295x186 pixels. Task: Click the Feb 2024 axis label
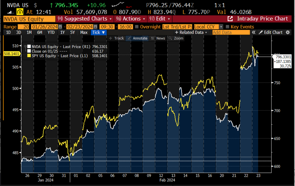point(167,180)
